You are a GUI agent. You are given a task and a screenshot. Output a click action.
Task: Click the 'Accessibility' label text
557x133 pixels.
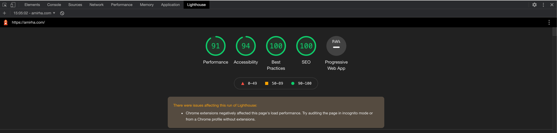click(246, 62)
